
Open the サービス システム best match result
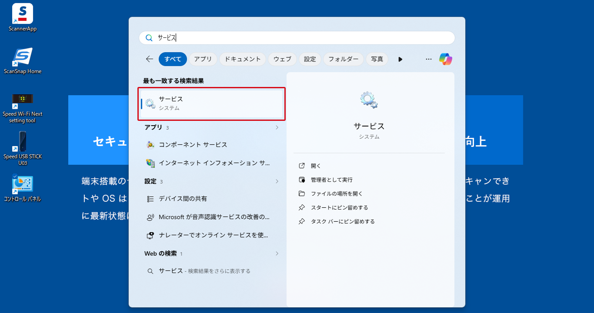click(x=212, y=103)
